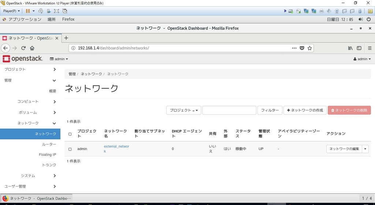The height and width of the screenshot is (205, 375).
Task: Click the sound card device icon
Action: point(329,11)
